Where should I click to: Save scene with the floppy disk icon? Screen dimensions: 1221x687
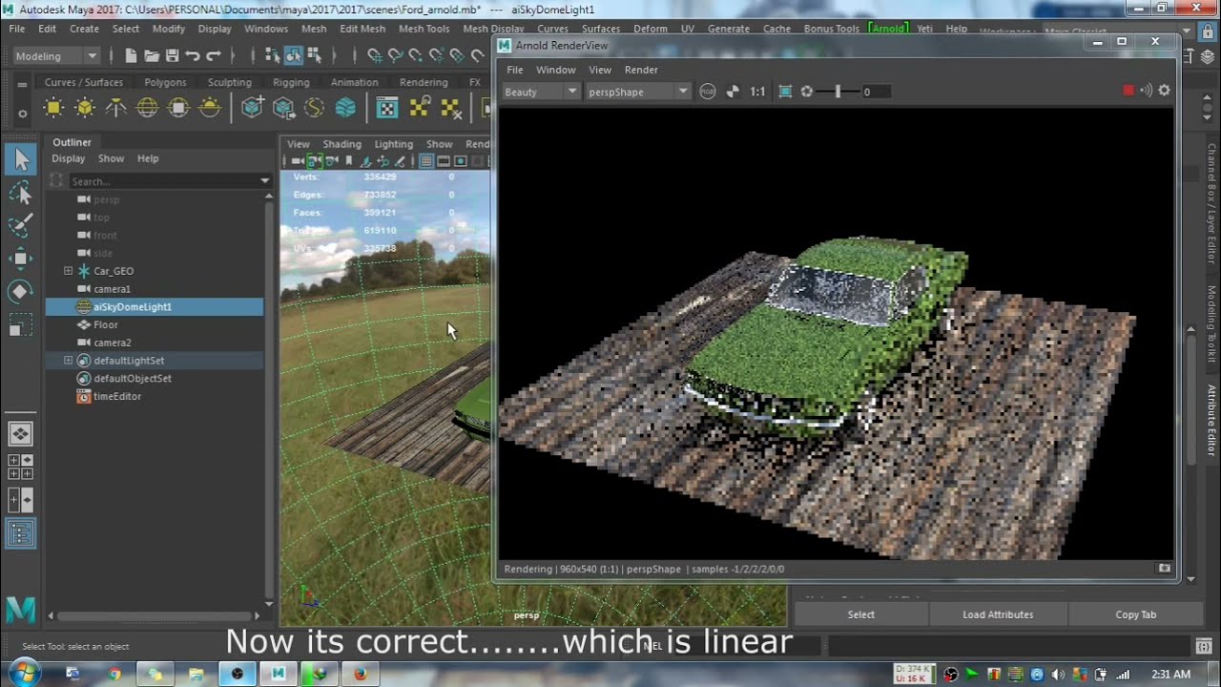[172, 56]
